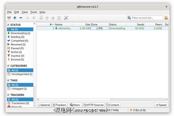The height and width of the screenshot is (116, 174).
Task: Sort by the Name column header
Action: pos(64,24)
